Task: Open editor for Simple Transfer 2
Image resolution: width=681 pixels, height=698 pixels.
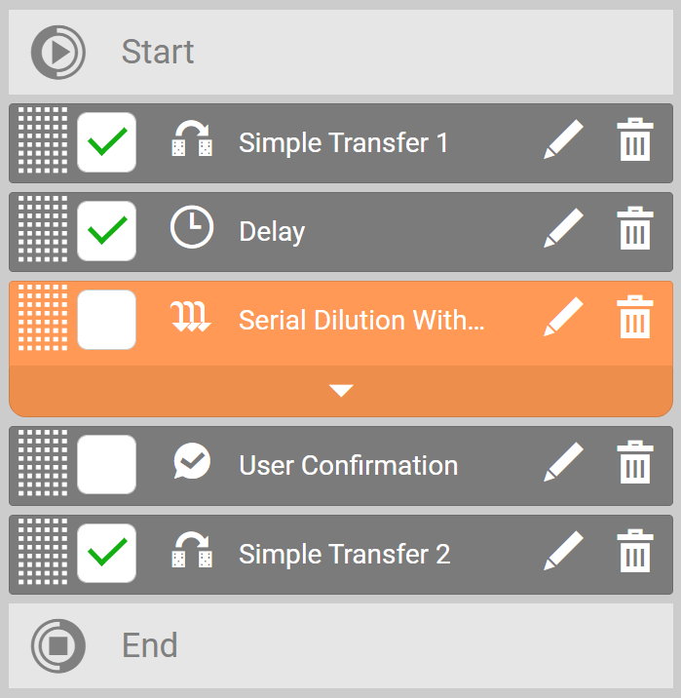Action: [x=563, y=554]
